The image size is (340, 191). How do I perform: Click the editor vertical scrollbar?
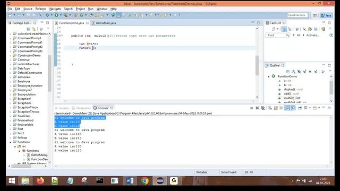[257, 65]
